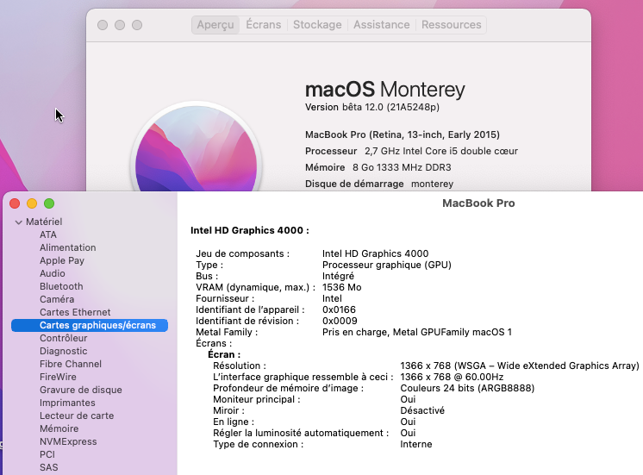Switch to the Aperçu tab
Screen dimensions: 643x475
215,25
